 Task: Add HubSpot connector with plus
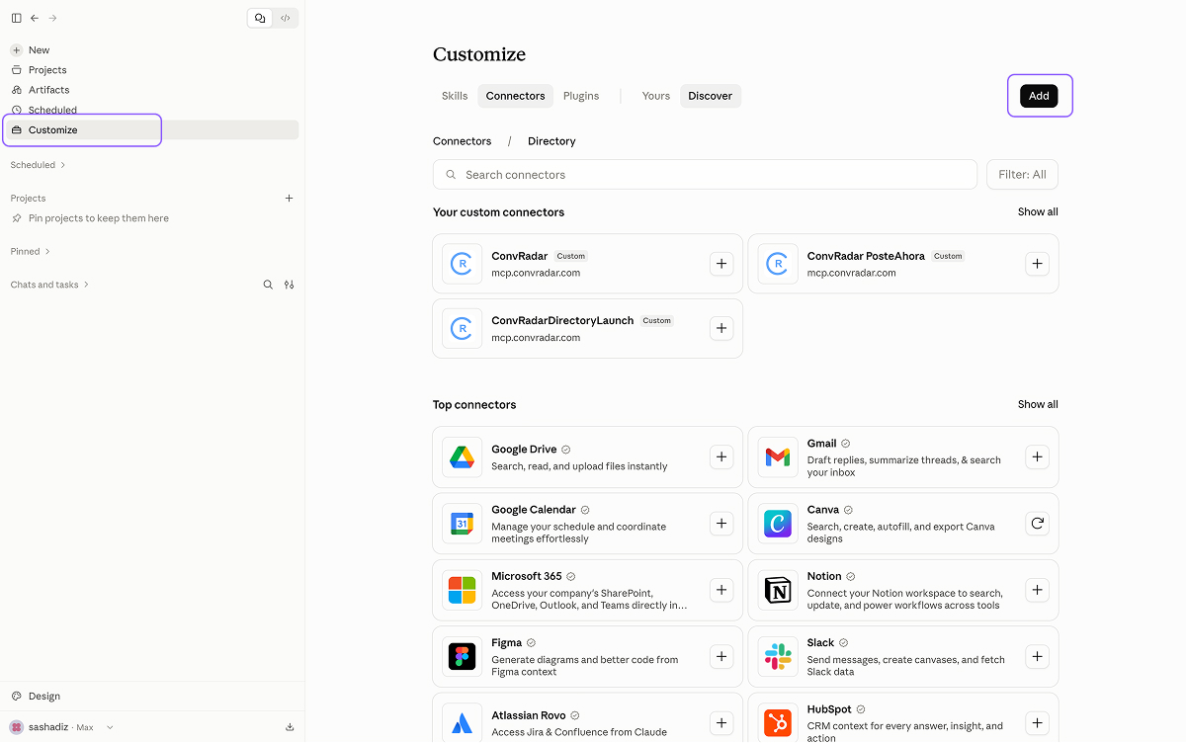(x=1037, y=722)
